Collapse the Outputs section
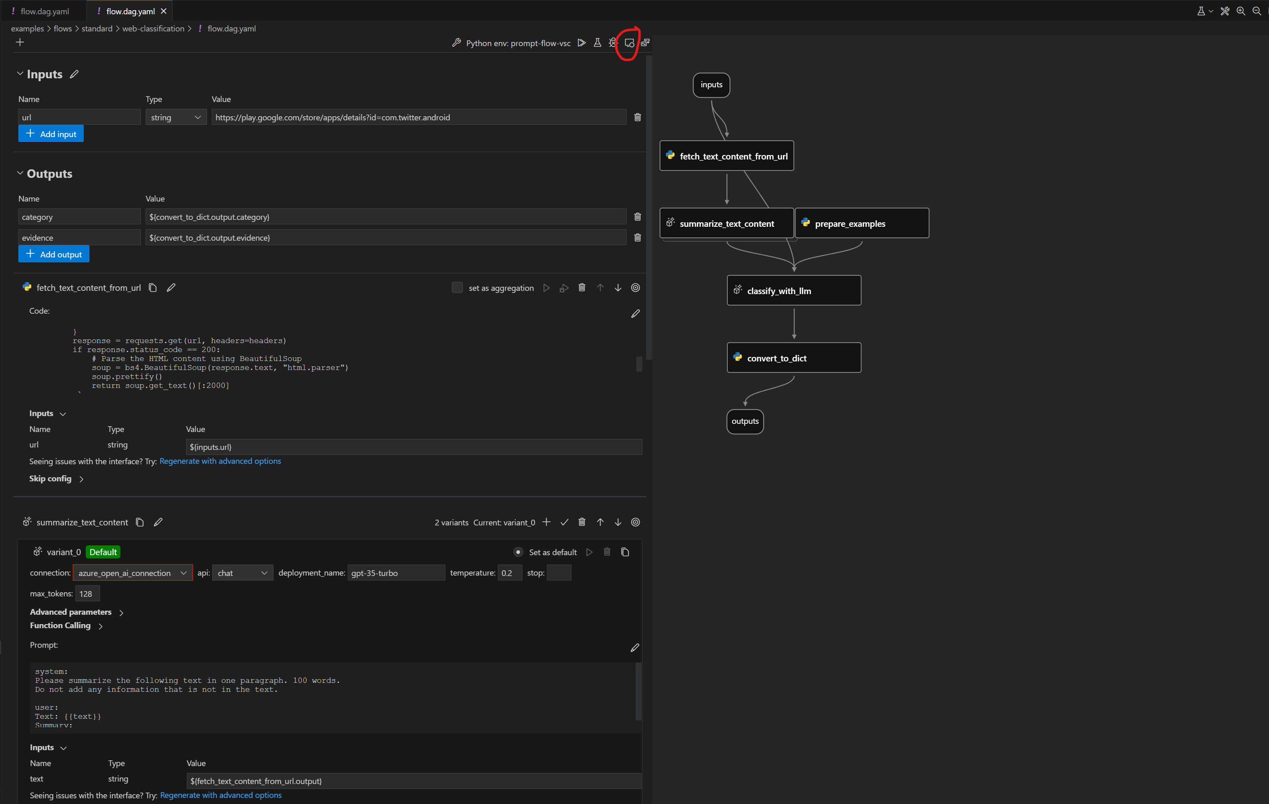This screenshot has width=1269, height=804. (x=20, y=173)
